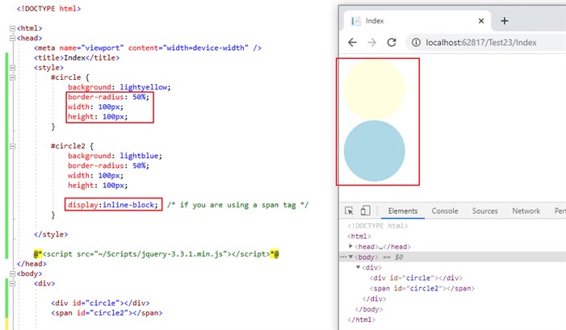This screenshot has width=566, height=330.
Task: Click '<span id="circle2">' line in the editor
Action: pyautogui.click(x=107, y=313)
